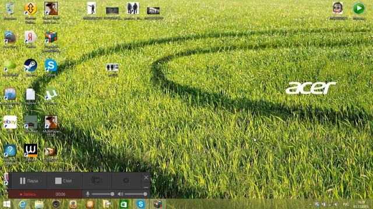The width and height of the screenshot is (373, 209).
Task: Mute the speaker icon in recorder
Action: point(121,194)
